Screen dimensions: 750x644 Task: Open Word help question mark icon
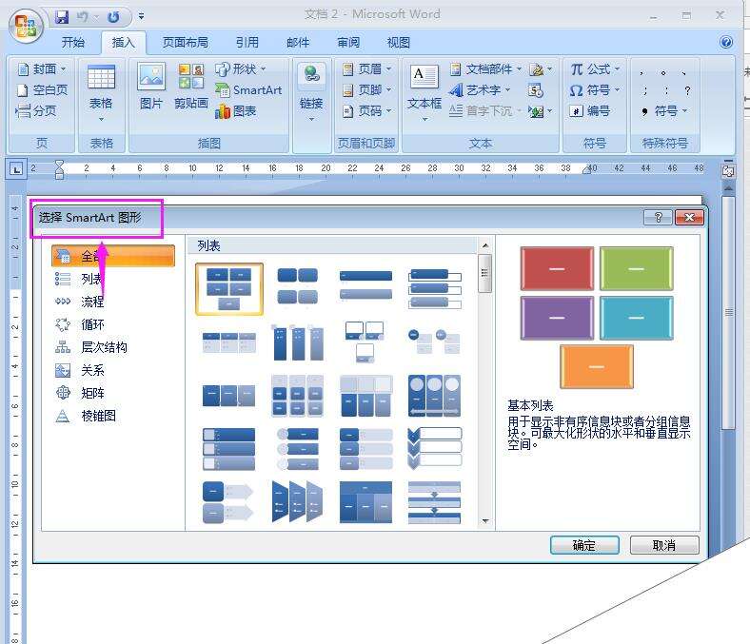pyautogui.click(x=725, y=42)
